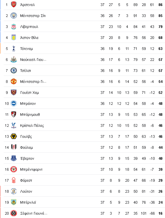Screen dimensions: 165x218
Task: Click the Burnley crest icon
Action: [x=14, y=202]
